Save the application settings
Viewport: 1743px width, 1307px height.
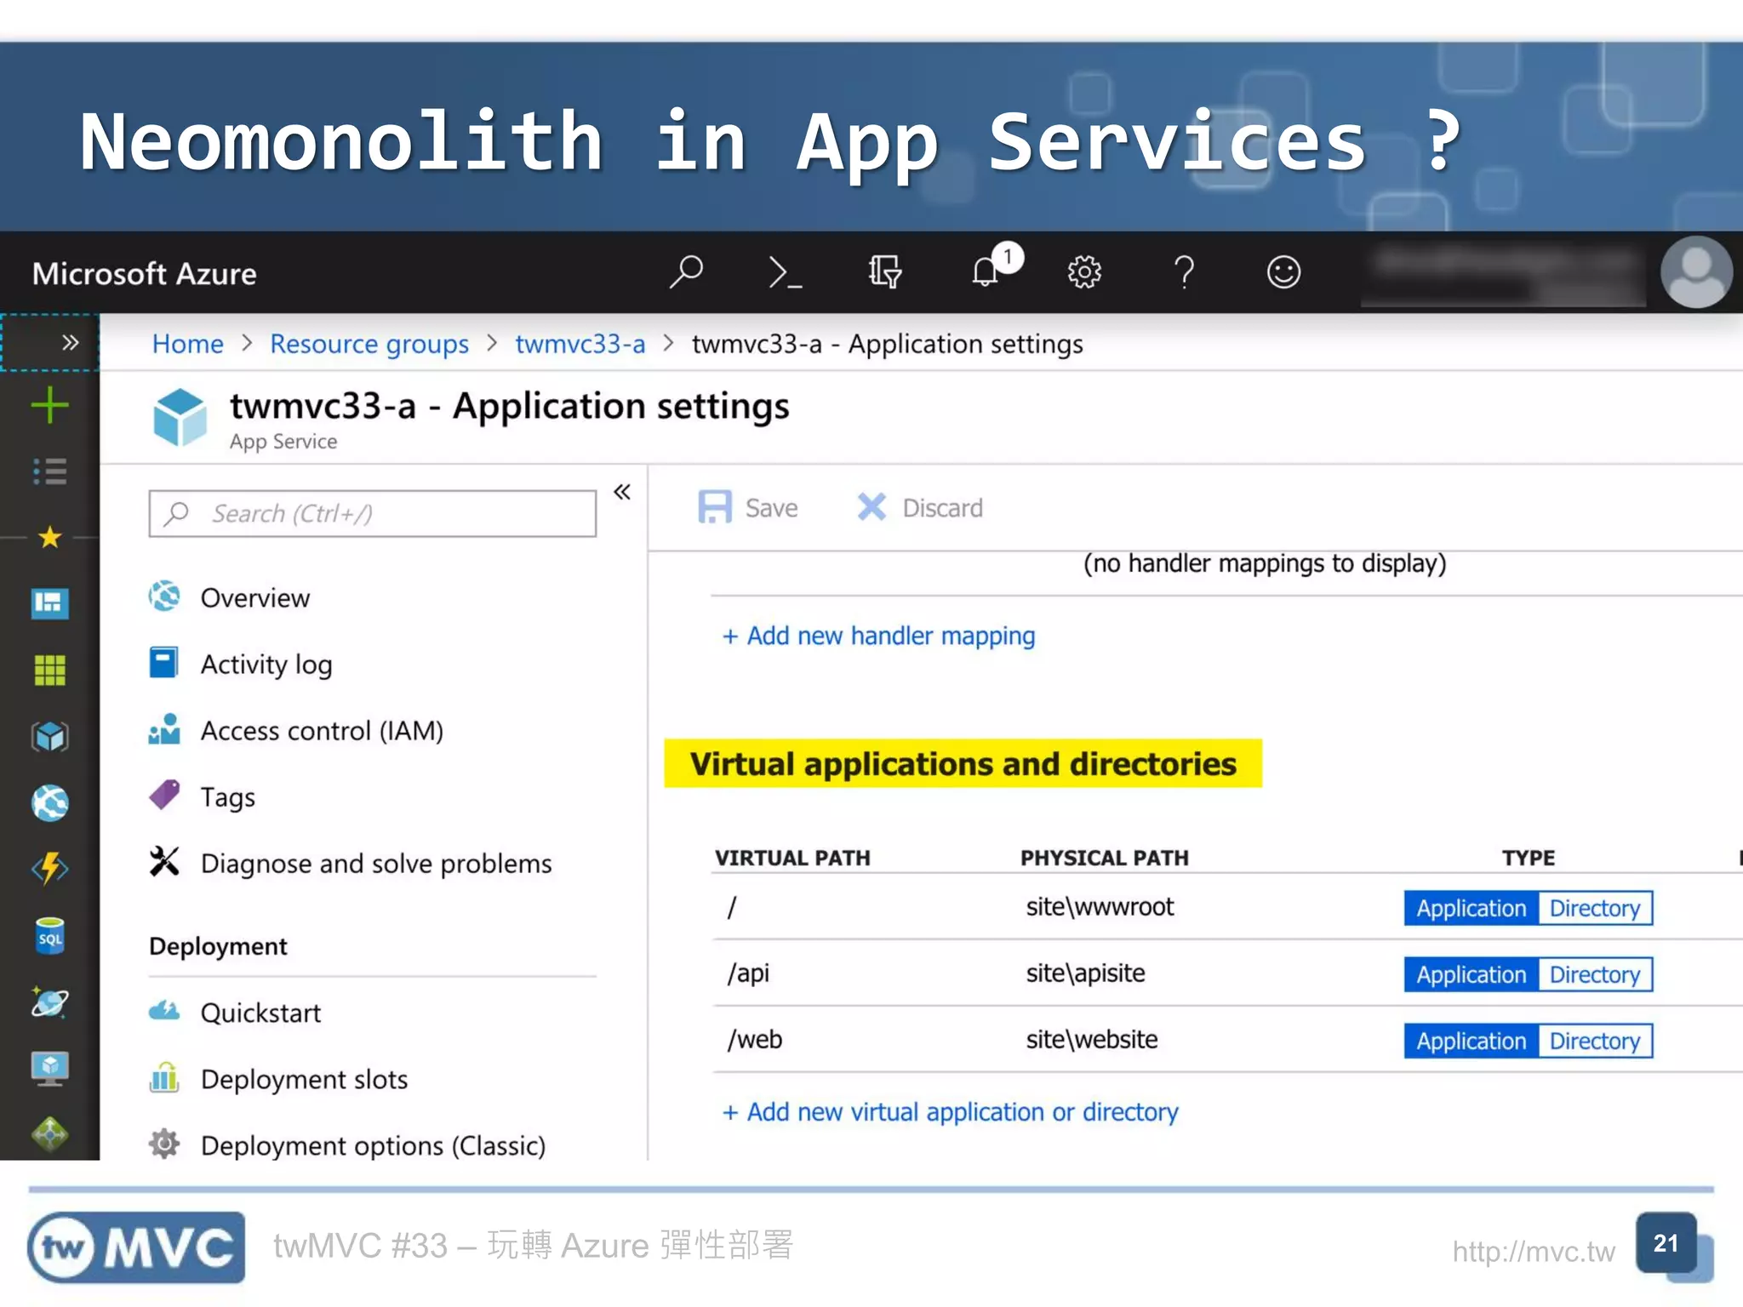747,507
